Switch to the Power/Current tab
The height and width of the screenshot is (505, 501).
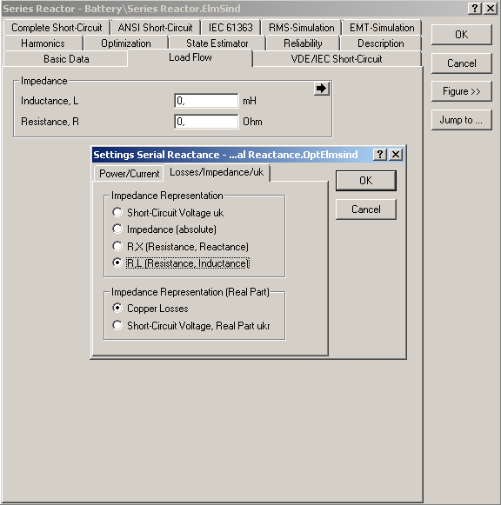(x=129, y=174)
